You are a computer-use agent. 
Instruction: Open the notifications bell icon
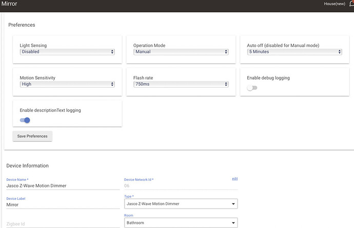point(351,4)
